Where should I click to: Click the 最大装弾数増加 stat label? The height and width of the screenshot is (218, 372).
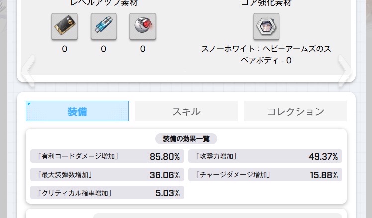(65, 175)
